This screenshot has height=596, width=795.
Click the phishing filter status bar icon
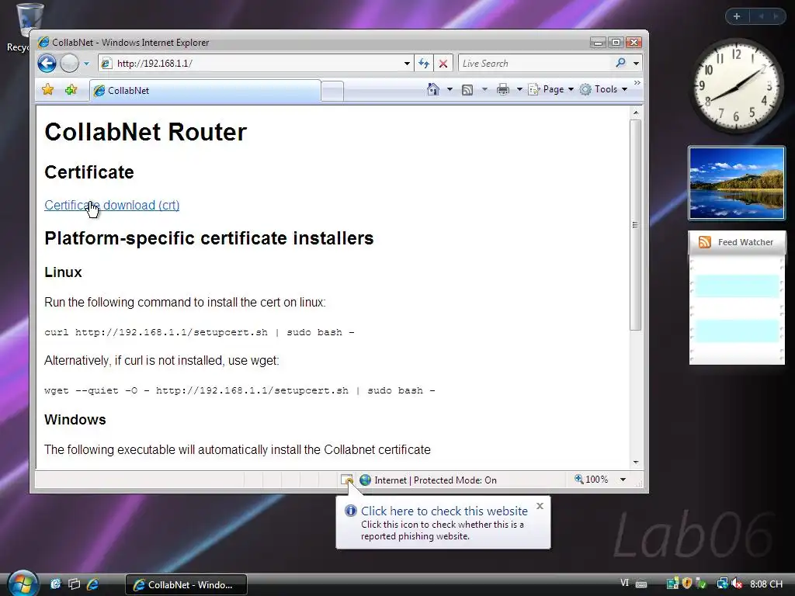[347, 480]
